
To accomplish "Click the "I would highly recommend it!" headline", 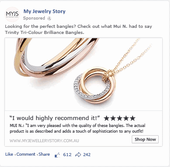I will point(55,118).
